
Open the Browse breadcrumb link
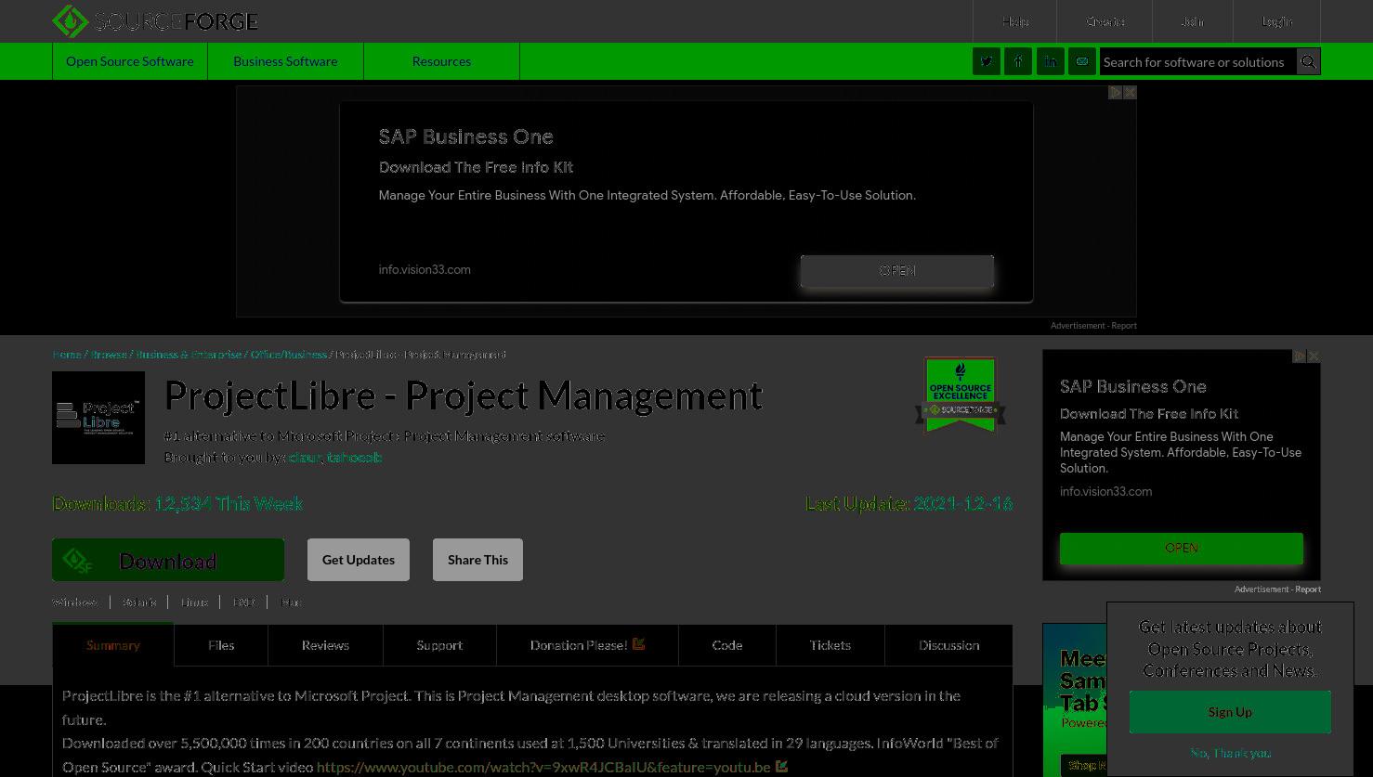[x=109, y=355]
